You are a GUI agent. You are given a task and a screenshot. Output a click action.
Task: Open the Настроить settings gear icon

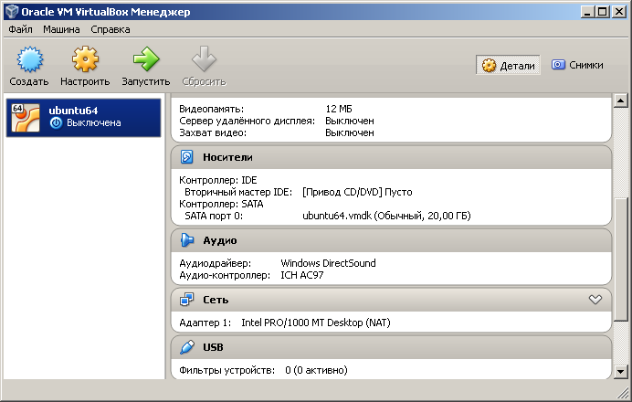pyautogui.click(x=85, y=59)
